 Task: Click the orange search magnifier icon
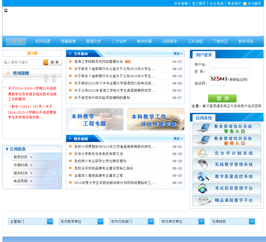pyautogui.click(x=46, y=62)
